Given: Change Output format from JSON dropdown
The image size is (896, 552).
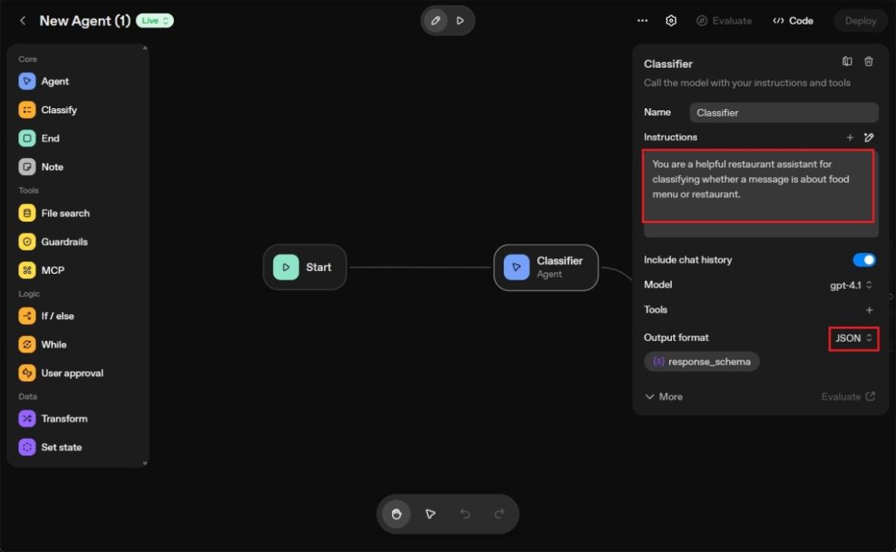Looking at the screenshot, I should click(x=853, y=338).
